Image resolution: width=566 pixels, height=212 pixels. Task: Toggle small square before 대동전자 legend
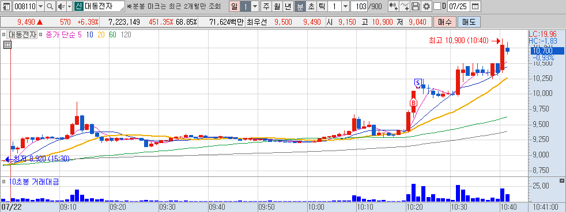tap(3, 35)
